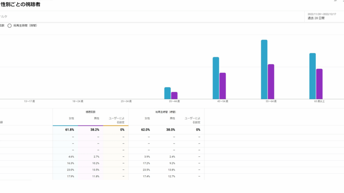
Task: Click the 61.8% total cell
Action: click(70, 130)
